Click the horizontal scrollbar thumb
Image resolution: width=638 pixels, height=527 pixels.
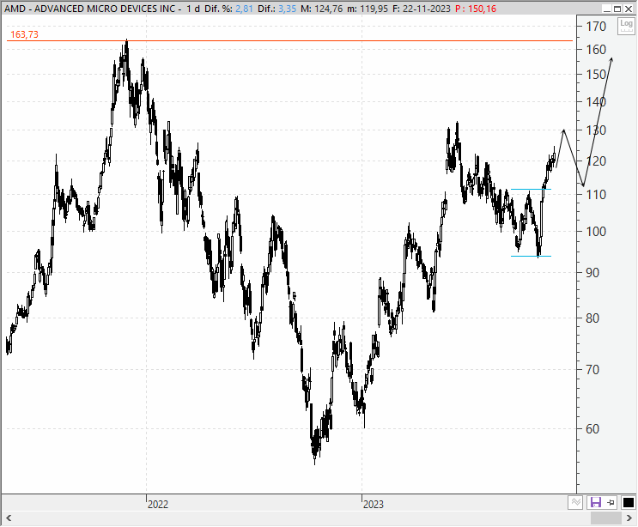[x=605, y=518]
